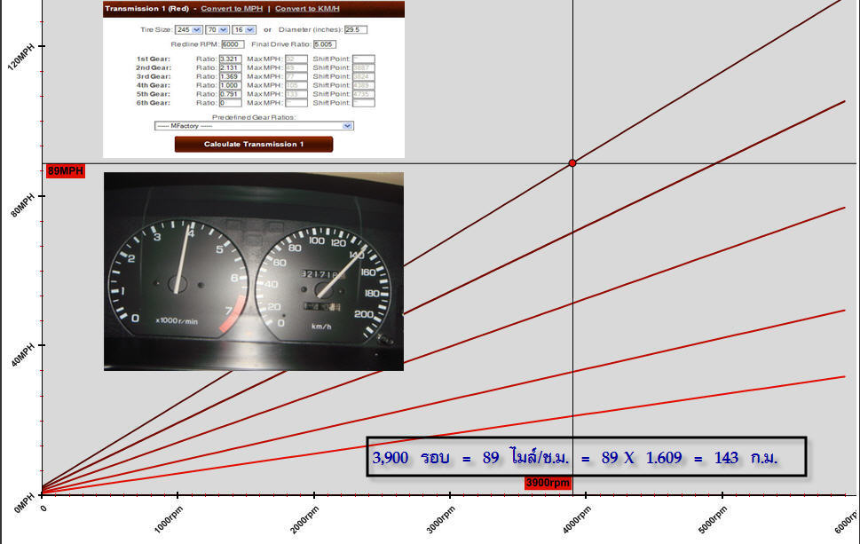Click the Redline RPM input field
The image size is (860, 544).
click(233, 43)
